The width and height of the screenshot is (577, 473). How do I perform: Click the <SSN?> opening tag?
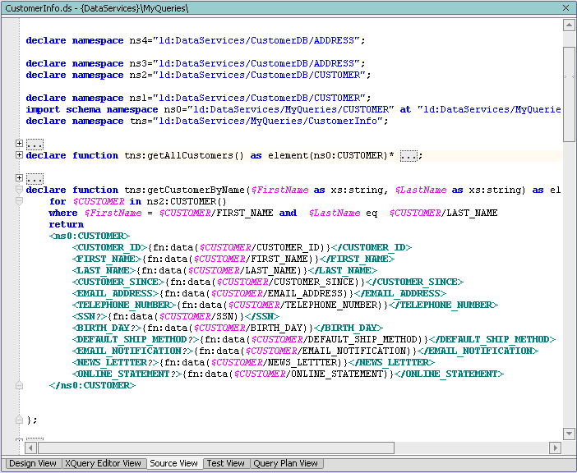pyautogui.click(x=90, y=316)
